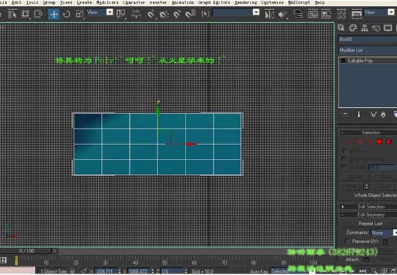The height and width of the screenshot is (275, 397).
Task: Toggle Spinner Snap icon
Action: pyautogui.click(x=190, y=14)
